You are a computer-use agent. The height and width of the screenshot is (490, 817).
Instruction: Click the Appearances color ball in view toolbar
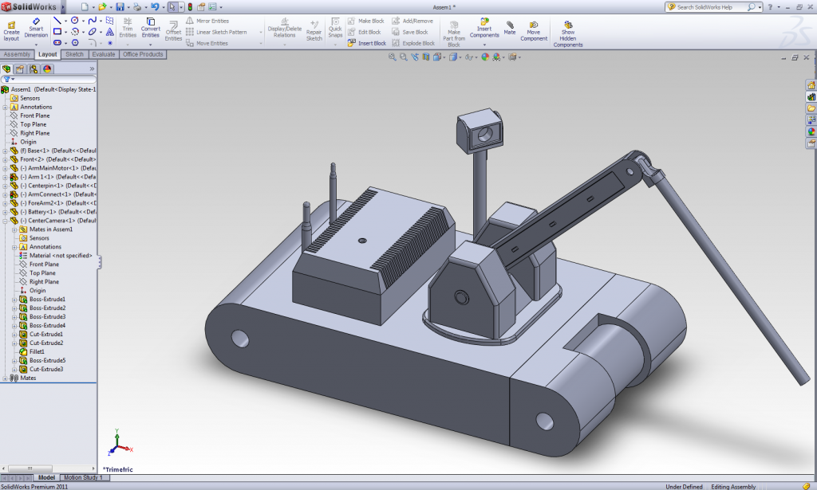(485, 57)
